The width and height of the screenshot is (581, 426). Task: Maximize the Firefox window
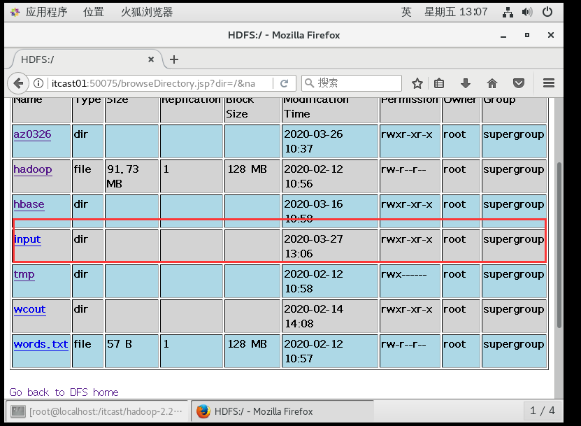[527, 35]
